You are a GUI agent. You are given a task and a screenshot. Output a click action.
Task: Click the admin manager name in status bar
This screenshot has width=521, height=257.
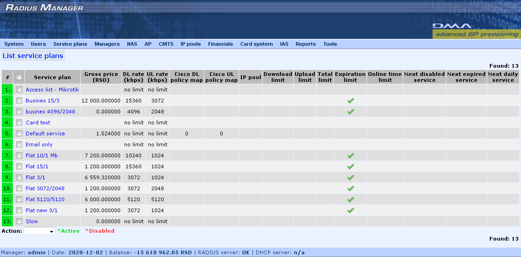point(37,252)
